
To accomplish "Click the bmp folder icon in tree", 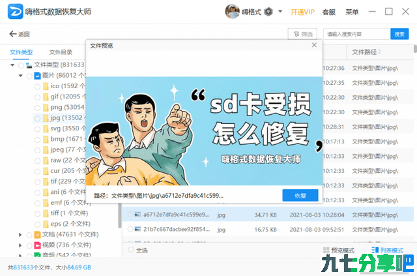I will coord(46,140).
